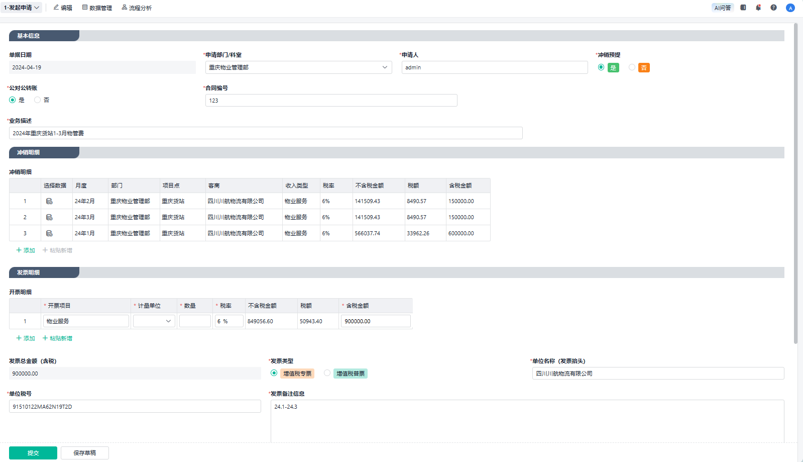This screenshot has height=462, width=803.
Task: Select 否 for 冲销预提
Action: [x=632, y=67]
